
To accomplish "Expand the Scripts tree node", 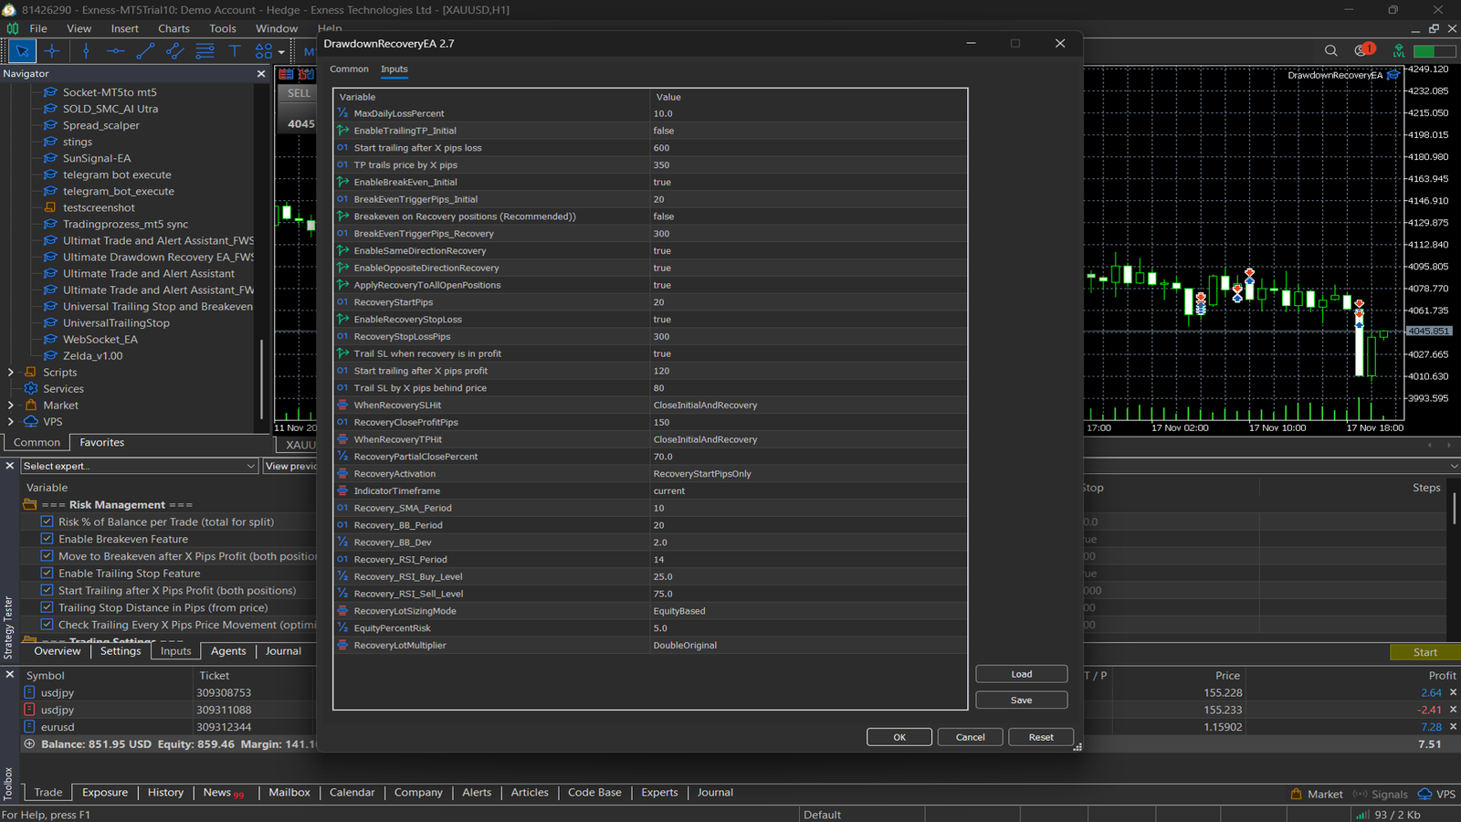I will (x=10, y=373).
